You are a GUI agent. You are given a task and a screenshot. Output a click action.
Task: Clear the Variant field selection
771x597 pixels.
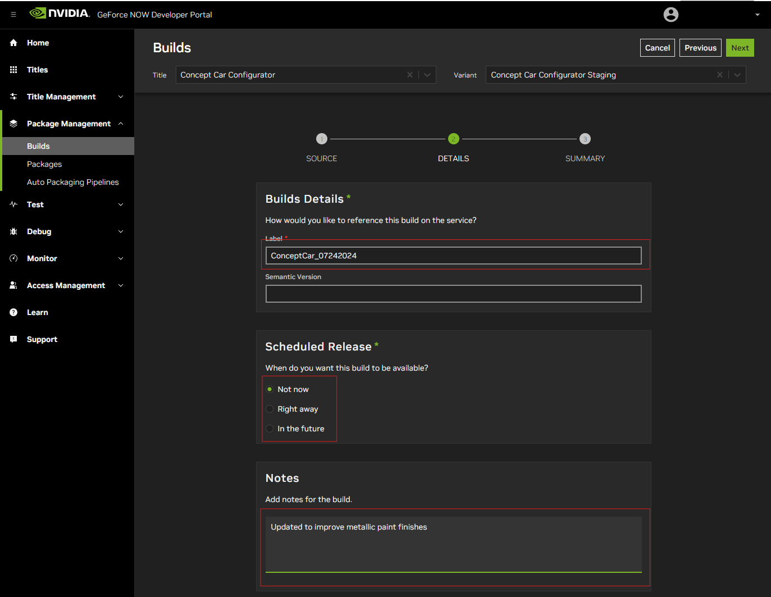click(720, 75)
